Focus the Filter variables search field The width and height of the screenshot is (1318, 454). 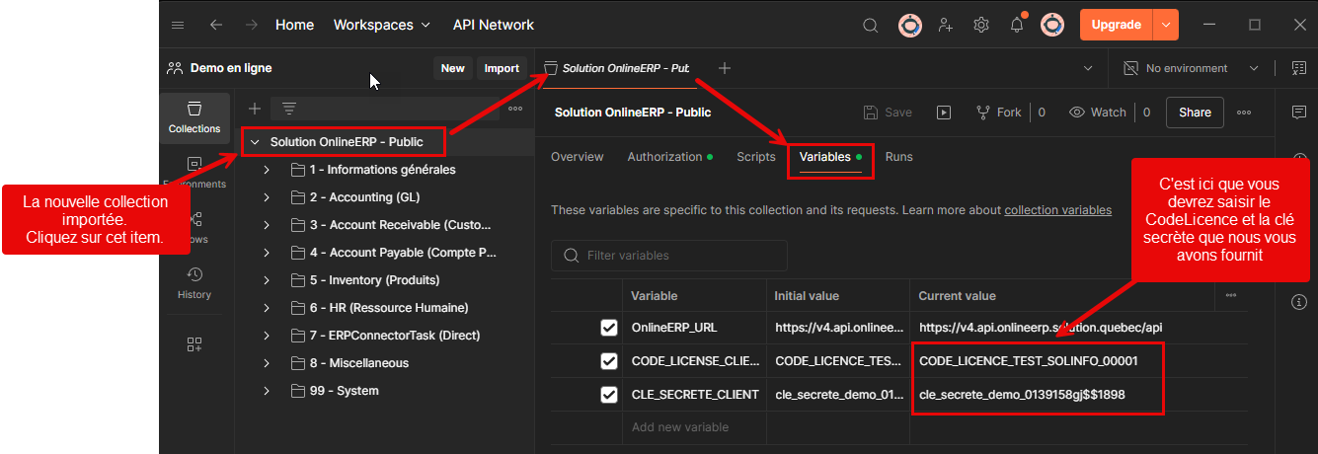(x=669, y=256)
